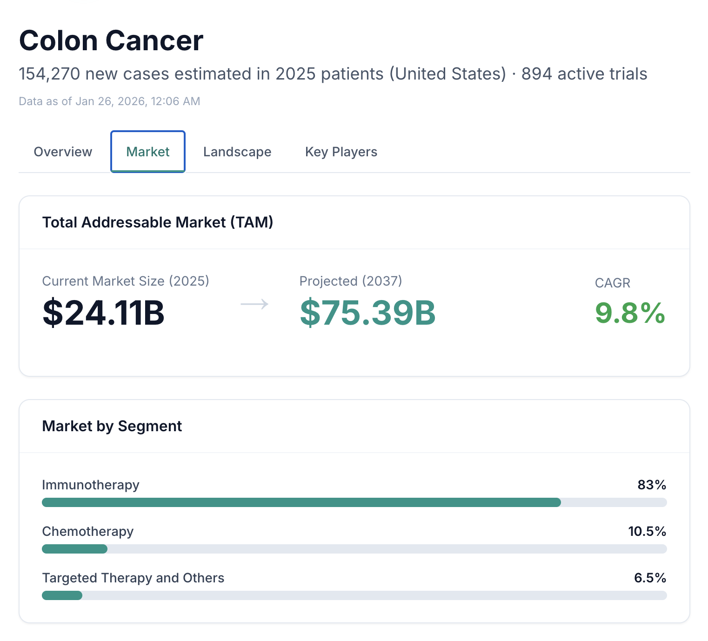708x641 pixels.
Task: Click the Colon Cancer page title
Action: [x=111, y=40]
